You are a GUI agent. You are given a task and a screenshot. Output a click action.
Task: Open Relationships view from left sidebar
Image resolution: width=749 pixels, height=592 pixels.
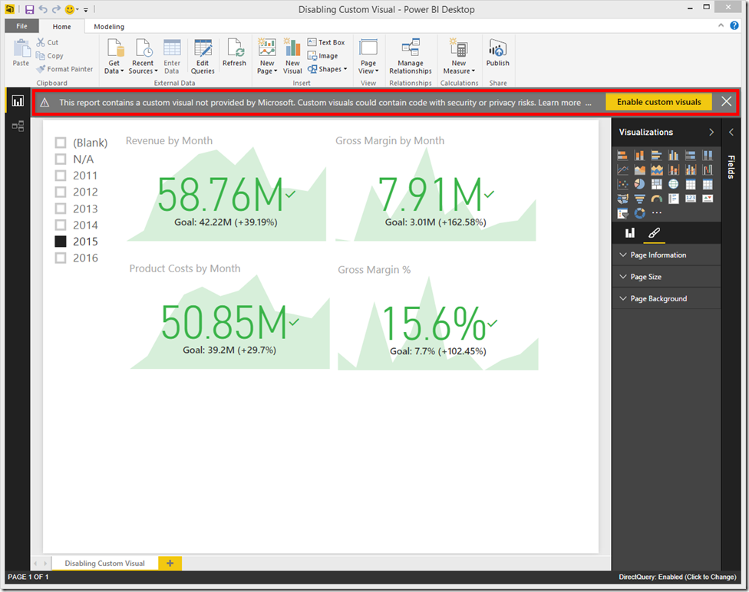coord(18,126)
